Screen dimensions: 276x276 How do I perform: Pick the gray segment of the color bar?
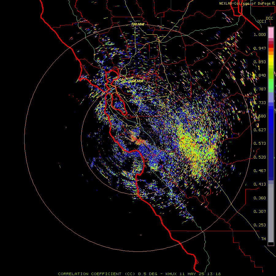[x=271, y=213]
